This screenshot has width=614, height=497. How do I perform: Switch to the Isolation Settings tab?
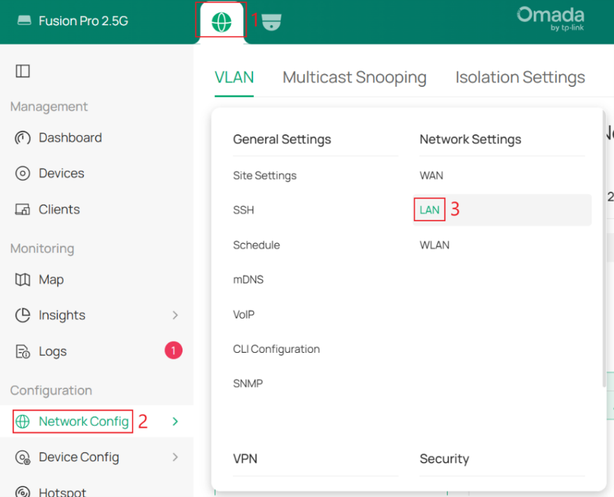point(520,77)
